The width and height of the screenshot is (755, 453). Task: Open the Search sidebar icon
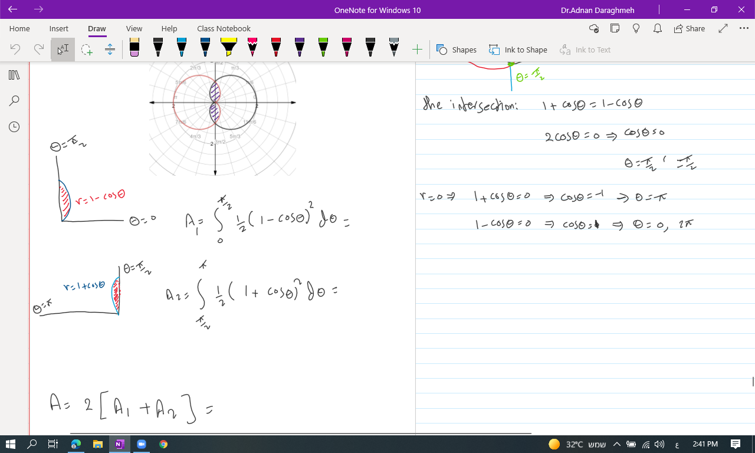click(x=14, y=101)
